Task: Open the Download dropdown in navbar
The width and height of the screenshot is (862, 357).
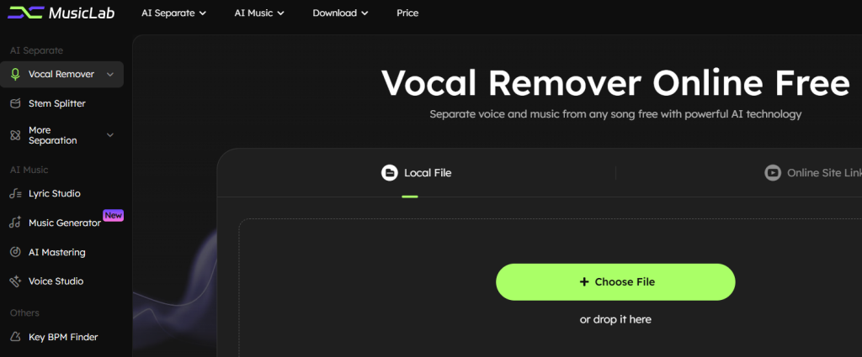Action: tap(340, 13)
